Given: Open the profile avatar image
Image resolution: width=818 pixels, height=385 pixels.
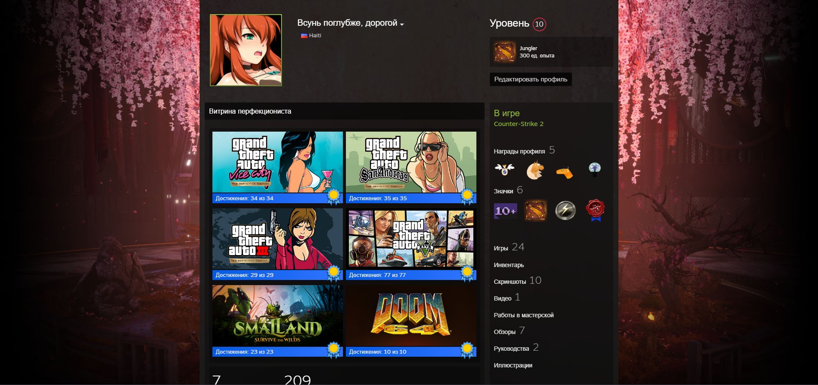Looking at the screenshot, I should coord(246,50).
